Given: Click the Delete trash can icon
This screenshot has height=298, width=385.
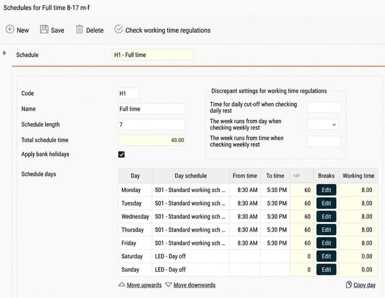Looking at the screenshot, I should [79, 29].
